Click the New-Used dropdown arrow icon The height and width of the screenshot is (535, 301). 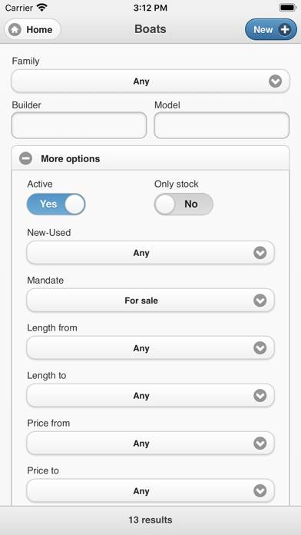(x=260, y=253)
